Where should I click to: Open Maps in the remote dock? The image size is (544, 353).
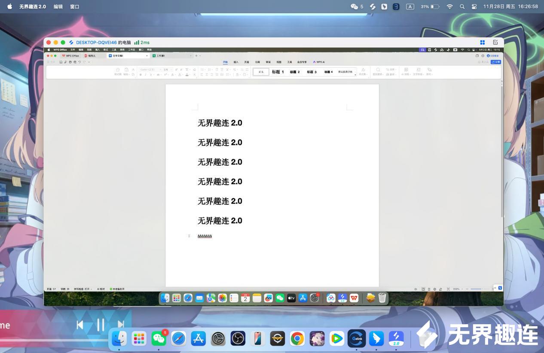[211, 298]
